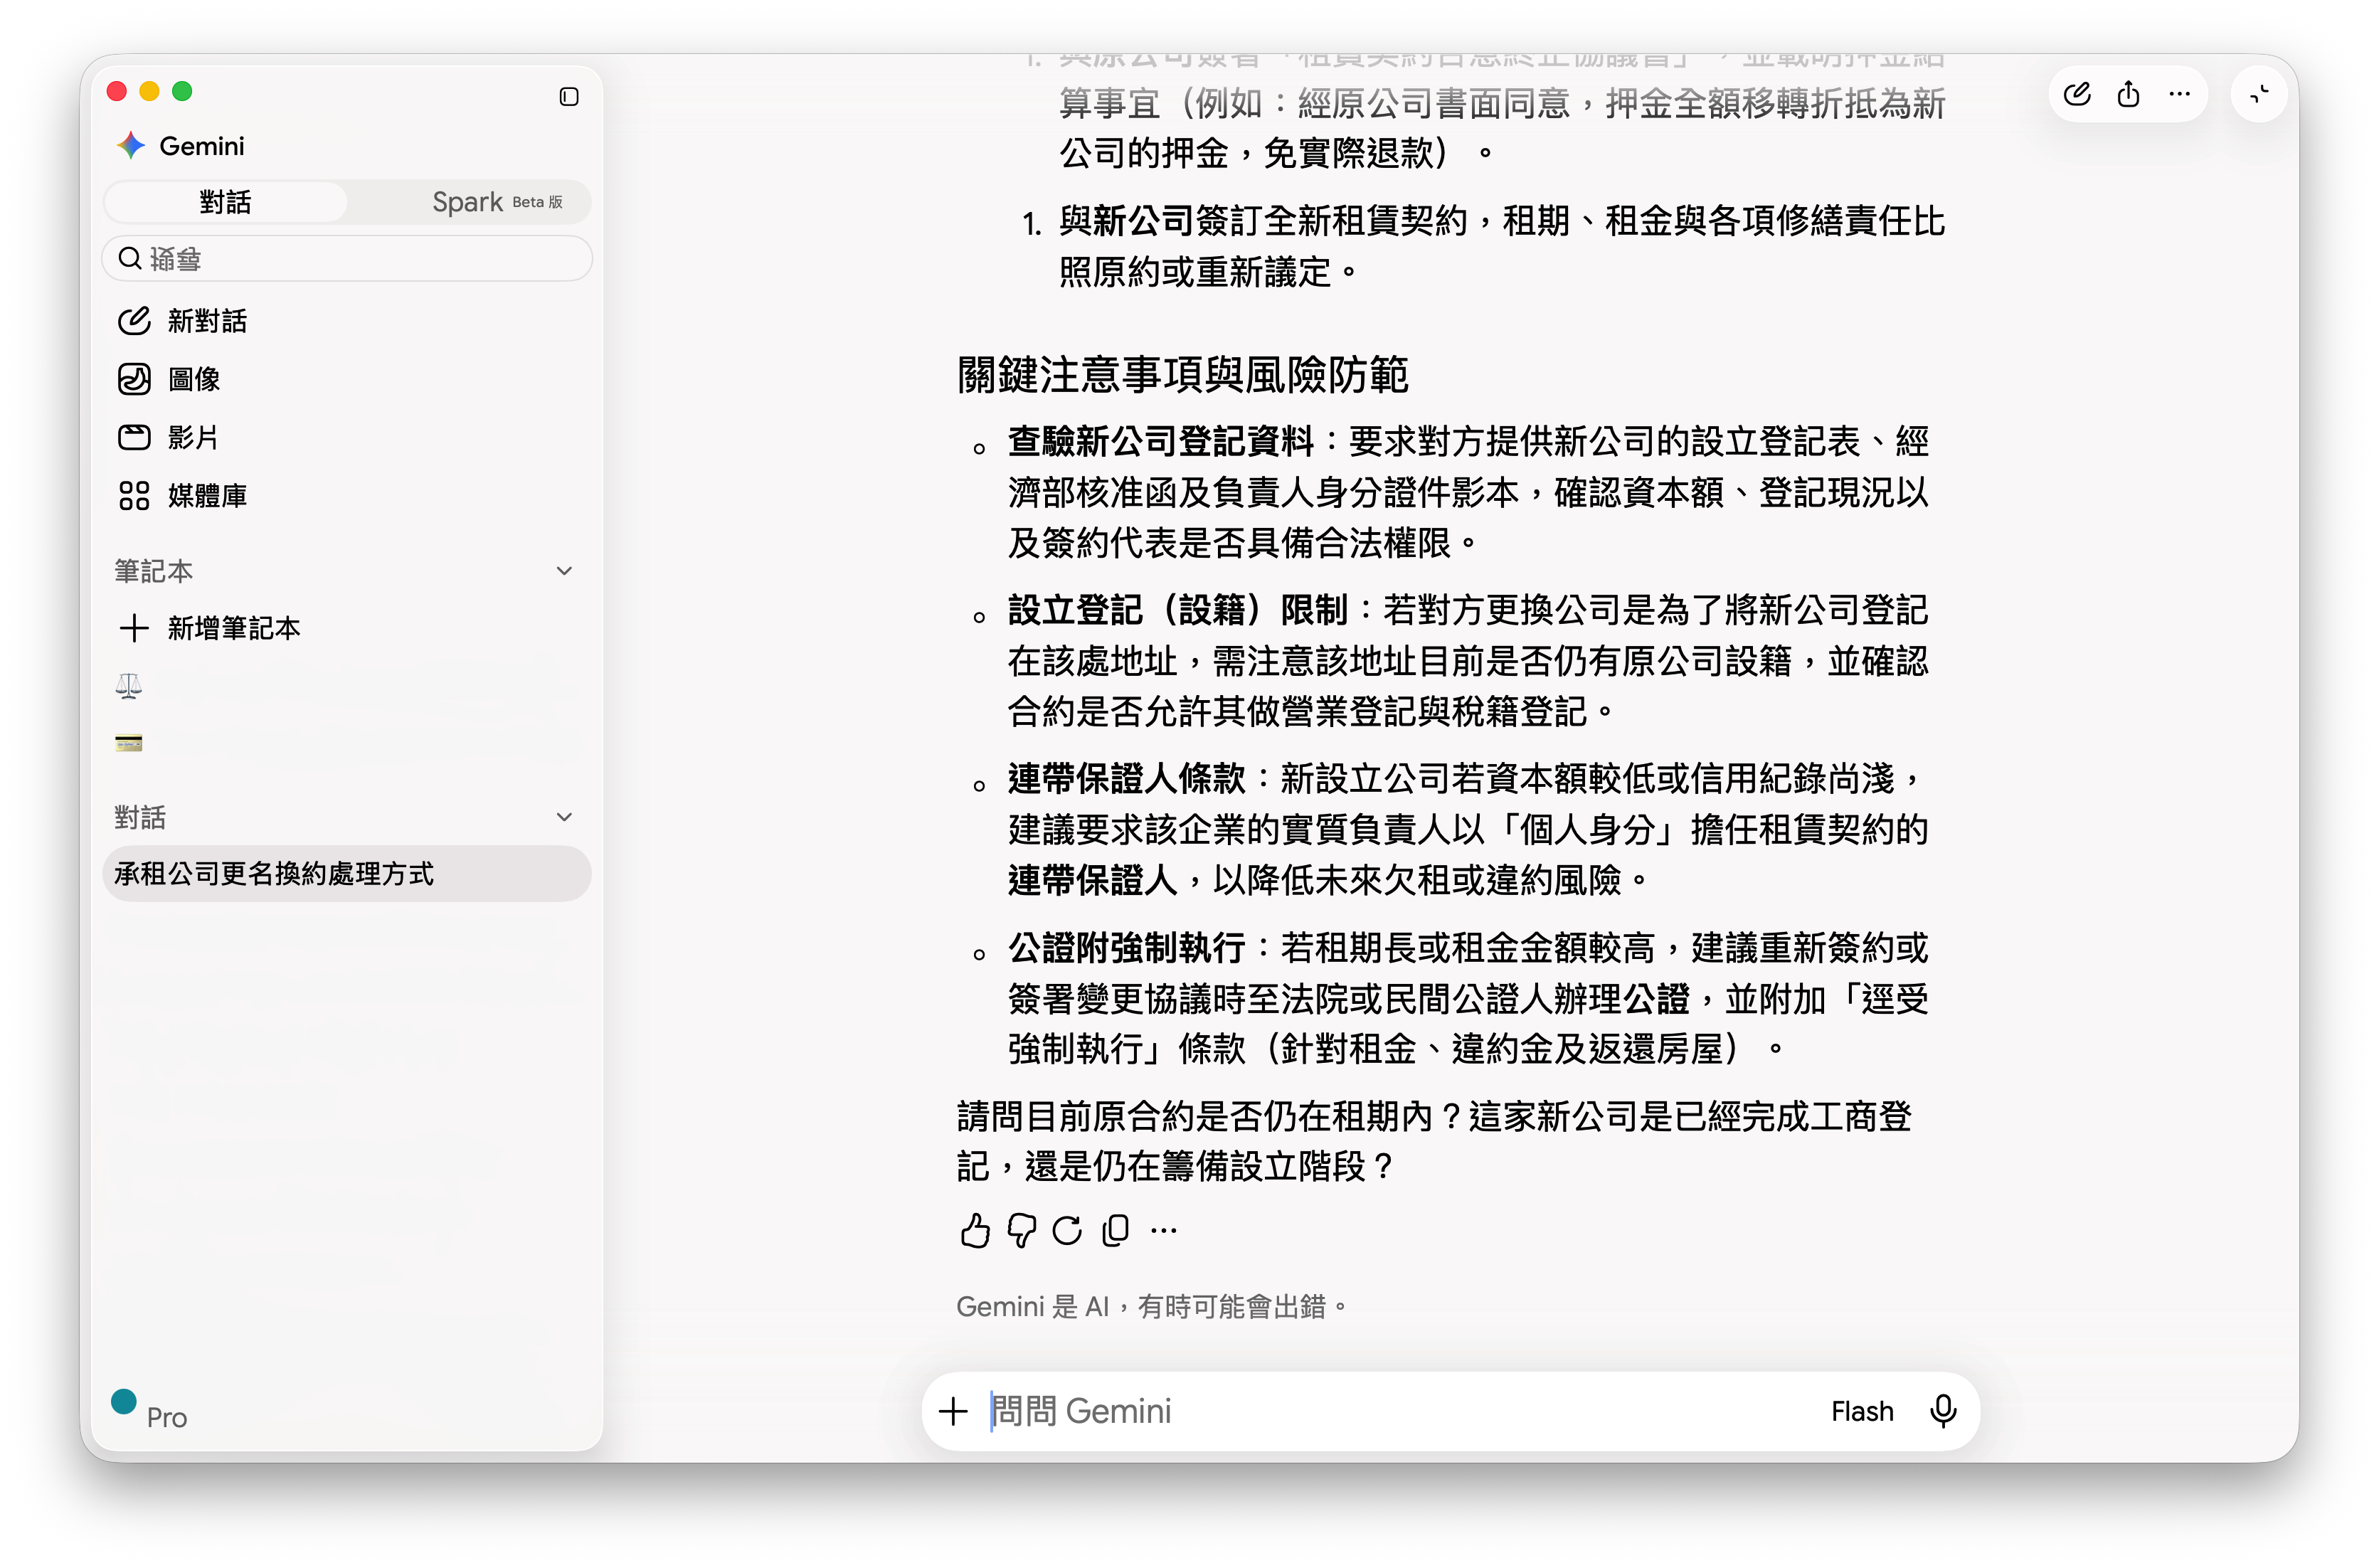The image size is (2379, 1568).
Task: Regenerate the response with the refresh icon
Action: [x=1067, y=1230]
